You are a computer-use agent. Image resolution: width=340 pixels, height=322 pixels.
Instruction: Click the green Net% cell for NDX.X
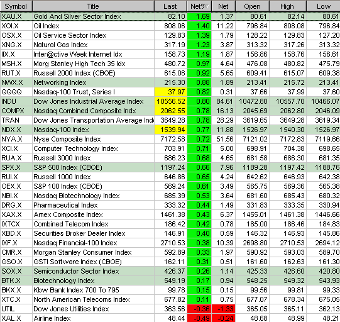199,130
